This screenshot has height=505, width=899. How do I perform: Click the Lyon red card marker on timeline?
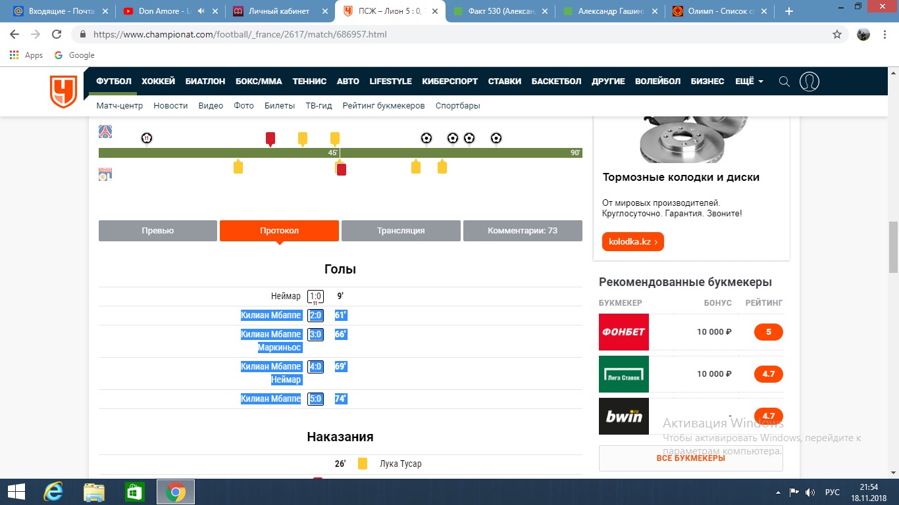tap(341, 170)
